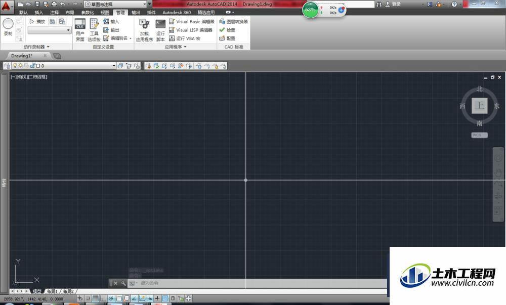
Task: Click the Save quick access icon
Action: [x=37, y=4]
